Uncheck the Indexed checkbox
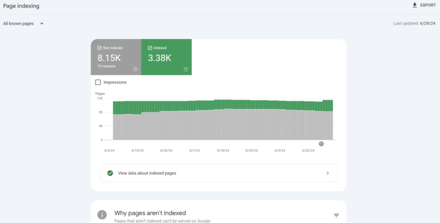This screenshot has height=223, width=440. 150,48
